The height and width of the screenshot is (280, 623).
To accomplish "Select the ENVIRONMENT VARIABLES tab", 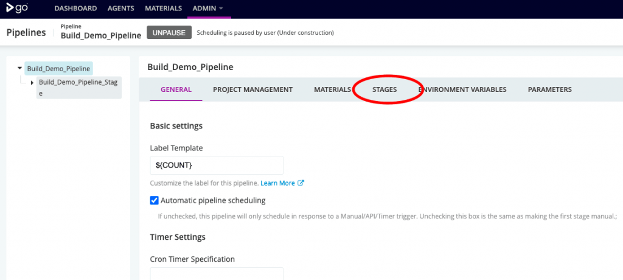I will pyautogui.click(x=462, y=89).
